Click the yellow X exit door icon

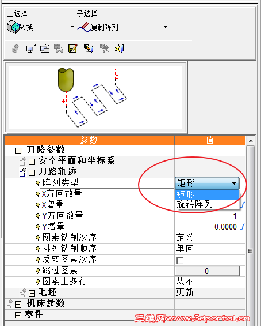click(120, 48)
